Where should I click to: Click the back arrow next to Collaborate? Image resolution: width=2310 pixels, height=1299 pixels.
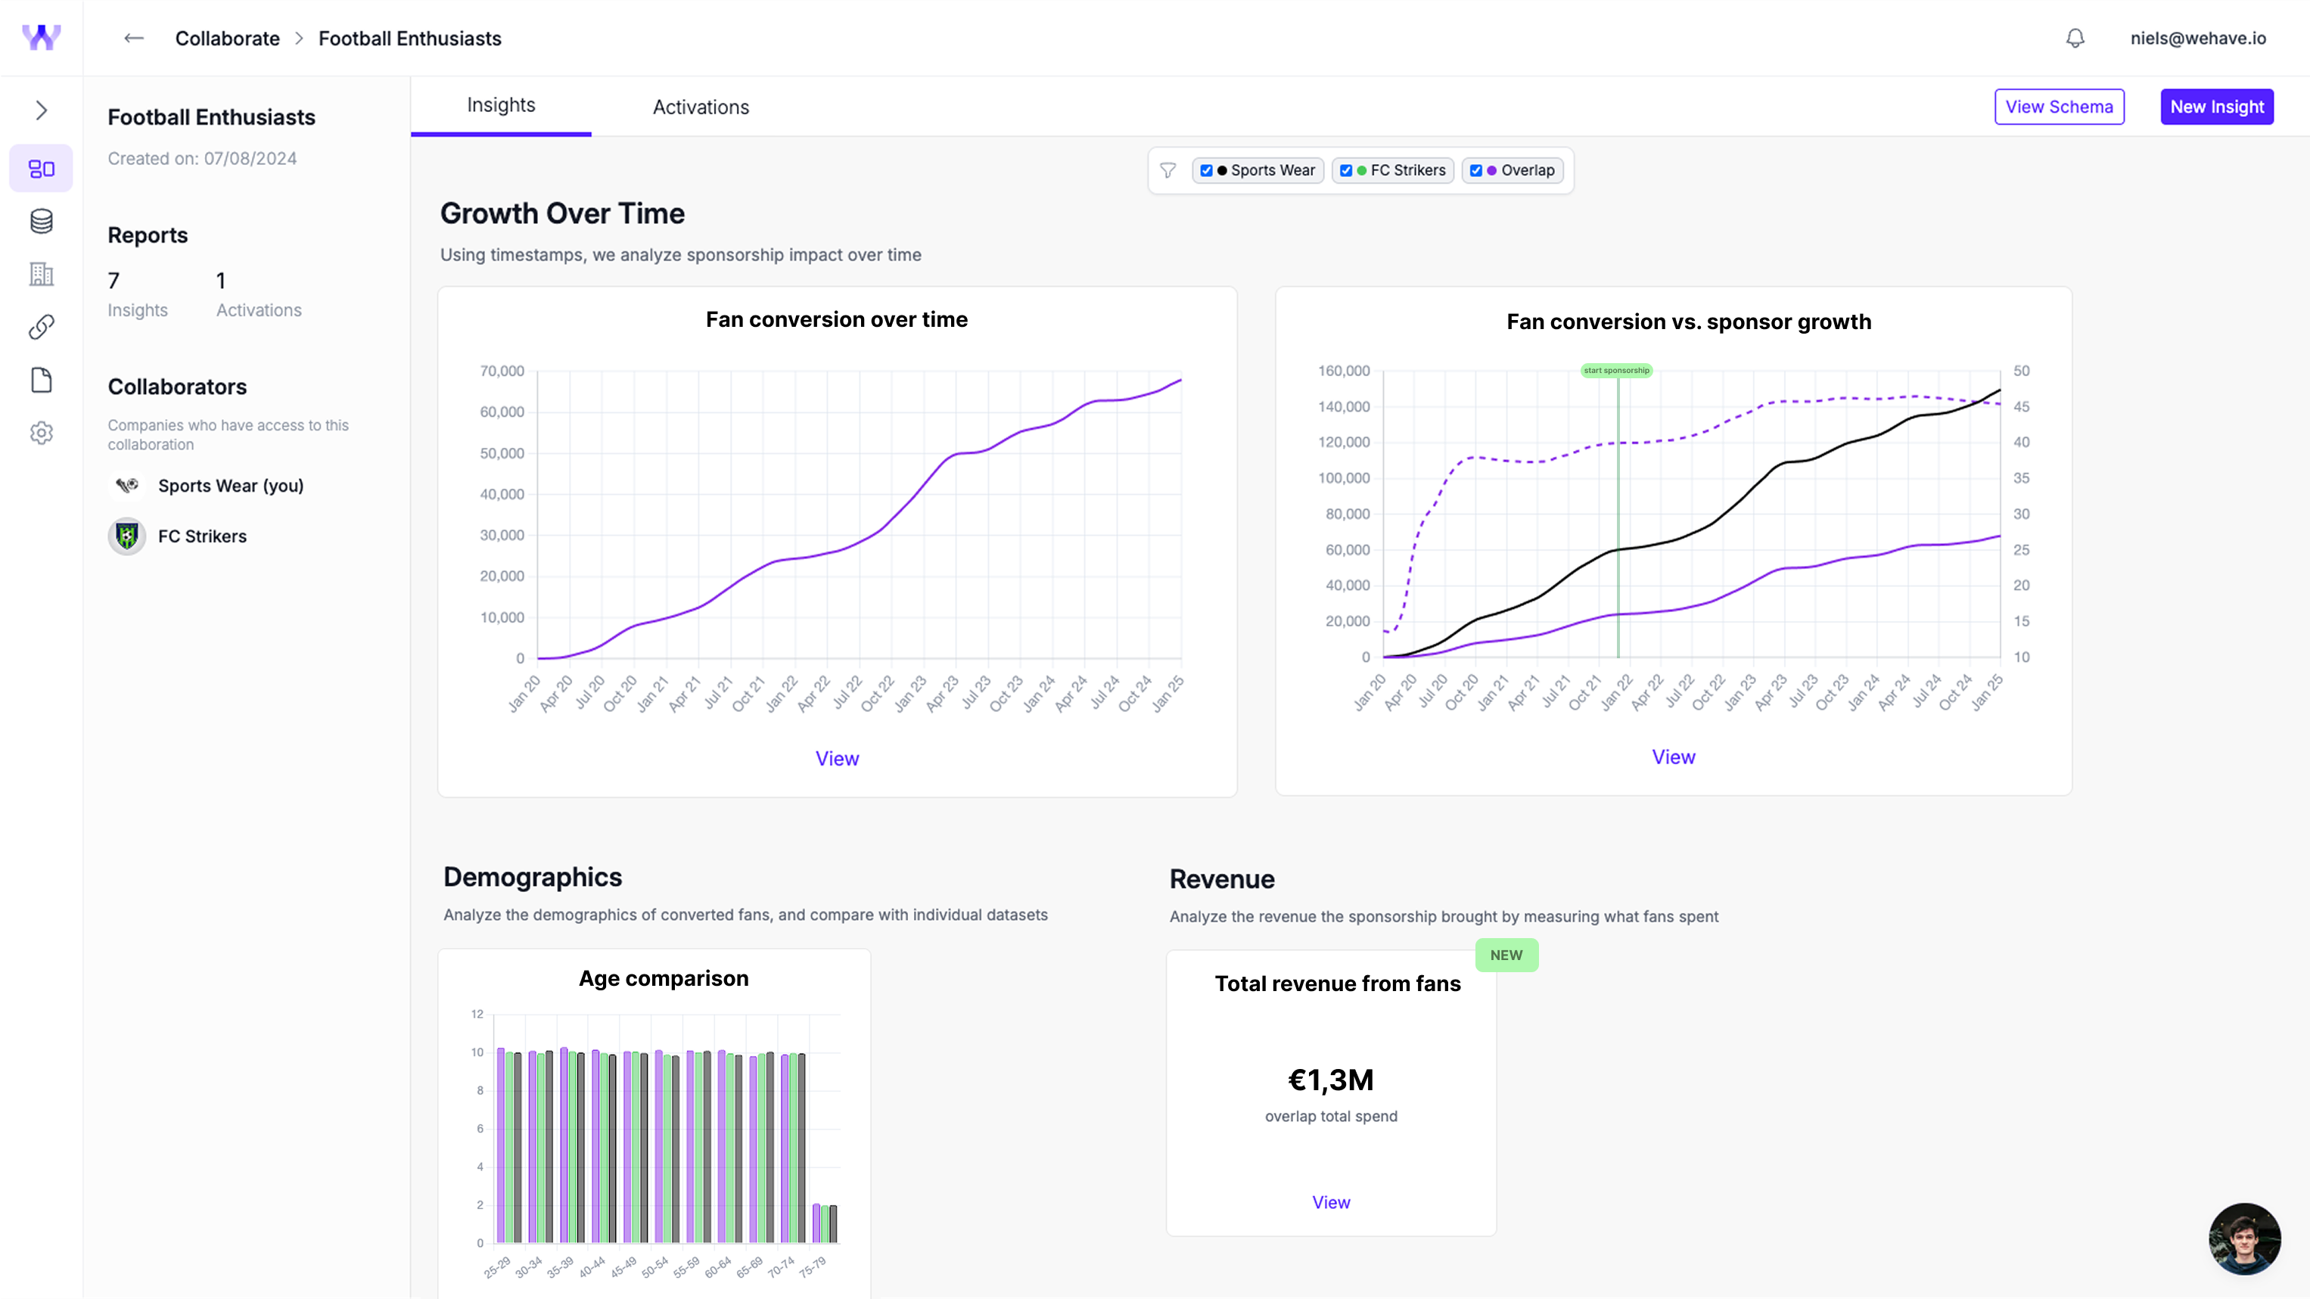point(132,39)
